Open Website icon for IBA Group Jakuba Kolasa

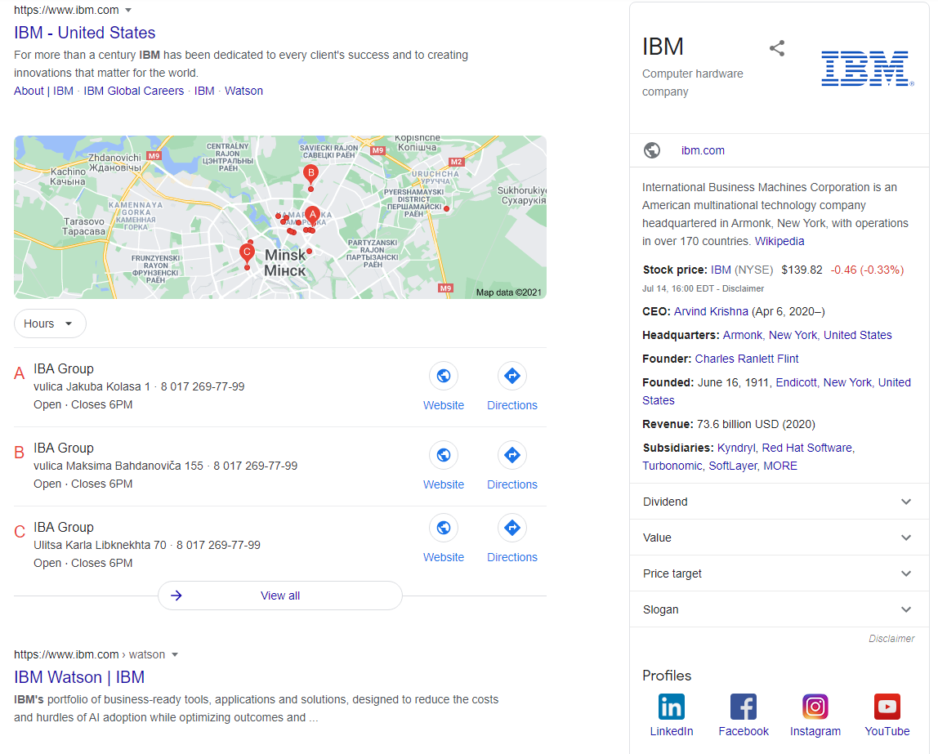click(x=444, y=376)
